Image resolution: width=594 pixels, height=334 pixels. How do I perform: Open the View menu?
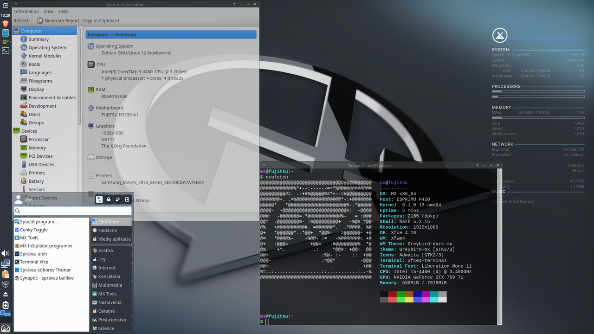(x=49, y=12)
